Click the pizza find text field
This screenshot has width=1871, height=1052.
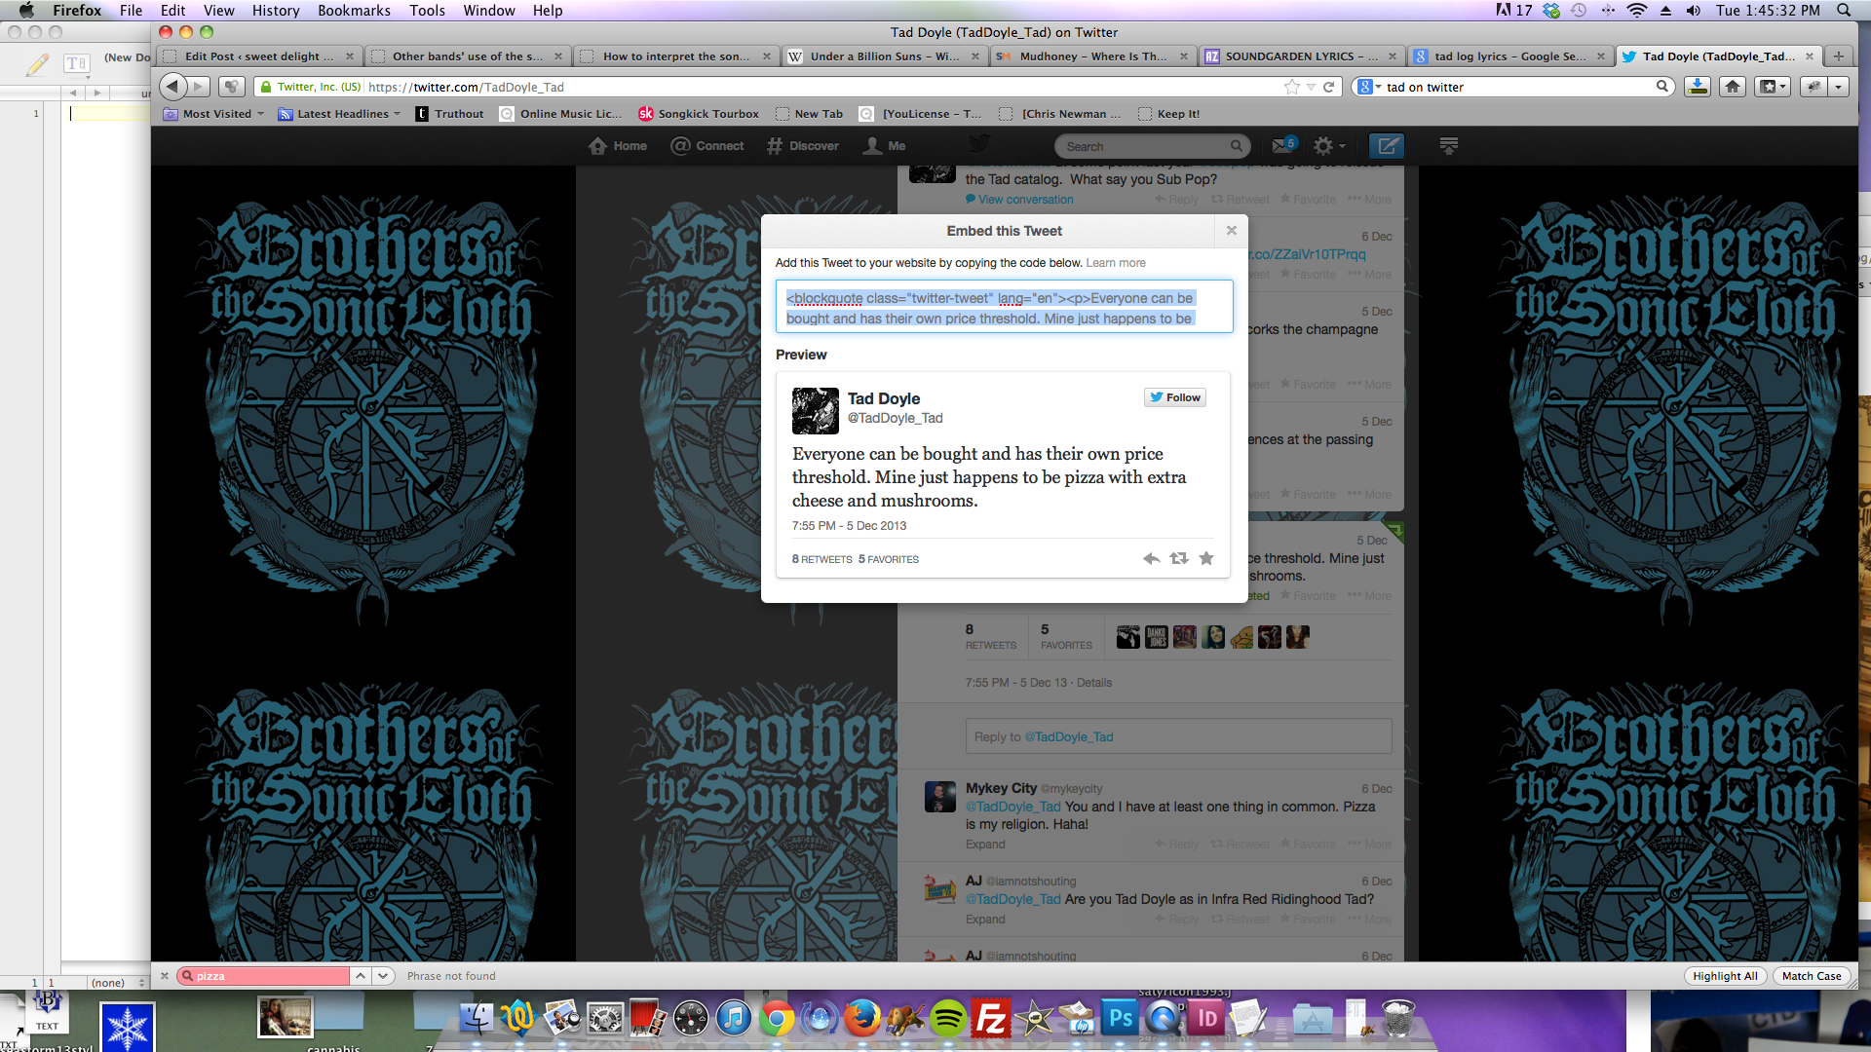pos(264,975)
